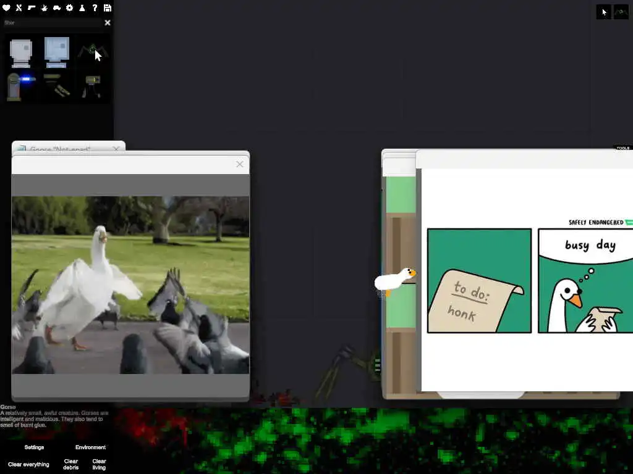
Task: Click the 'busy day' comic panel
Action: point(585,281)
